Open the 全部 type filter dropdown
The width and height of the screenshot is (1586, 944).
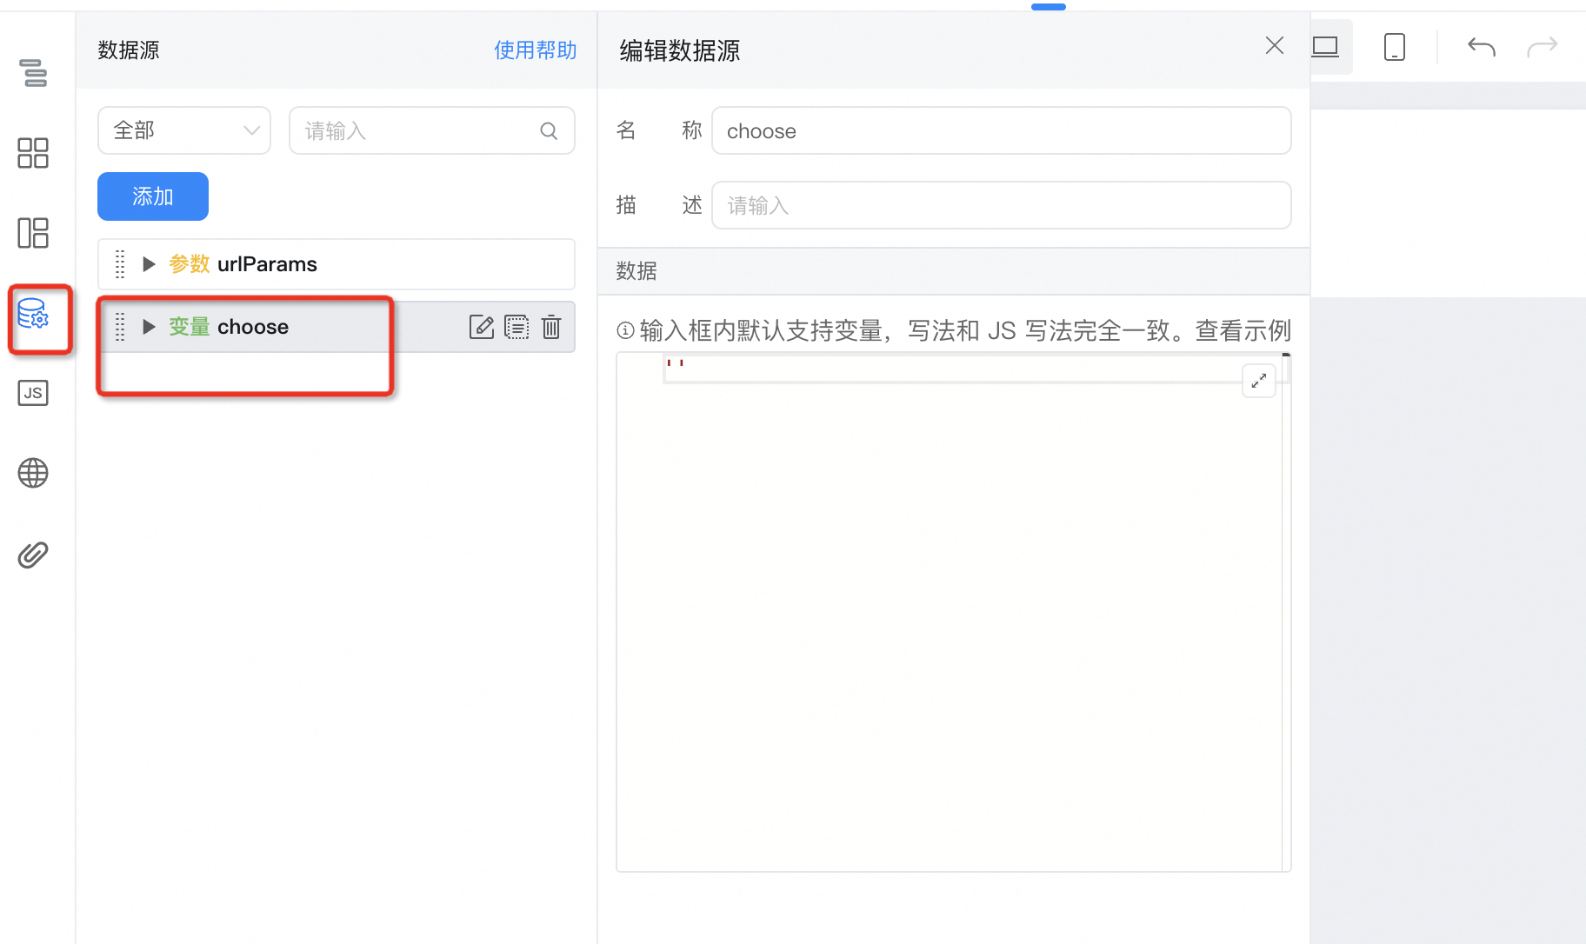point(184,130)
